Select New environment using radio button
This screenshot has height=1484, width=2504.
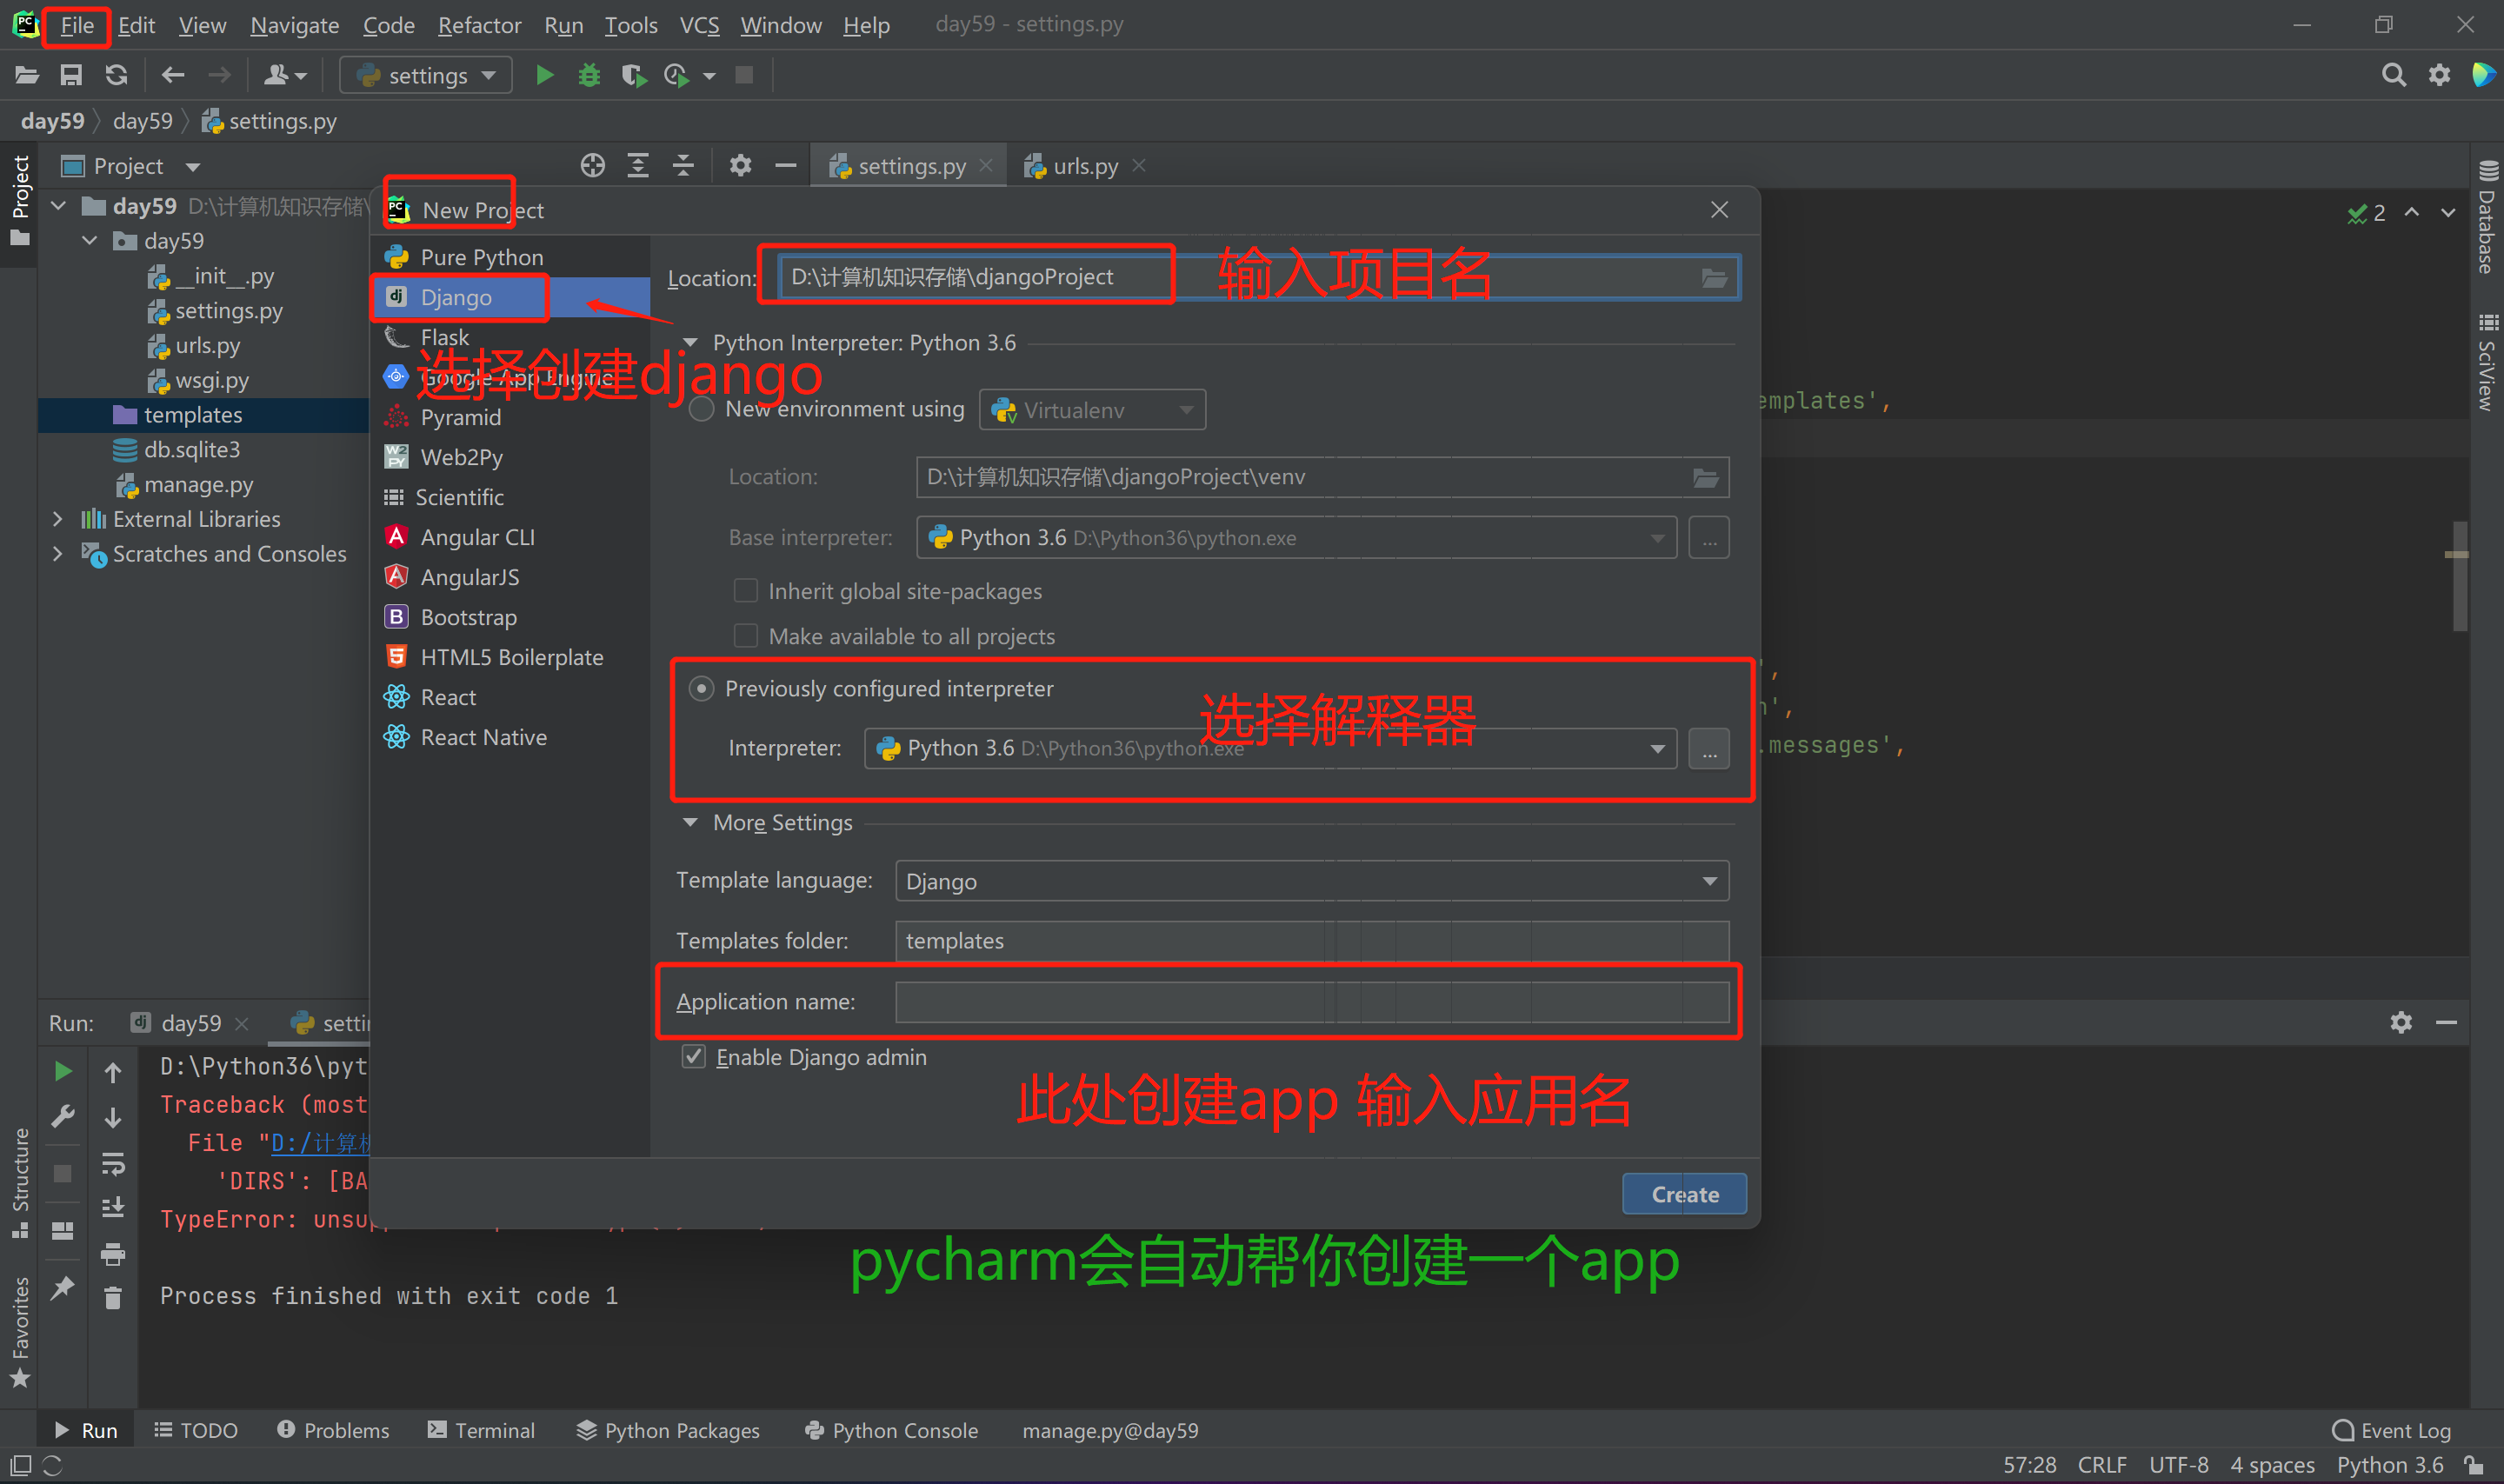[x=702, y=409]
